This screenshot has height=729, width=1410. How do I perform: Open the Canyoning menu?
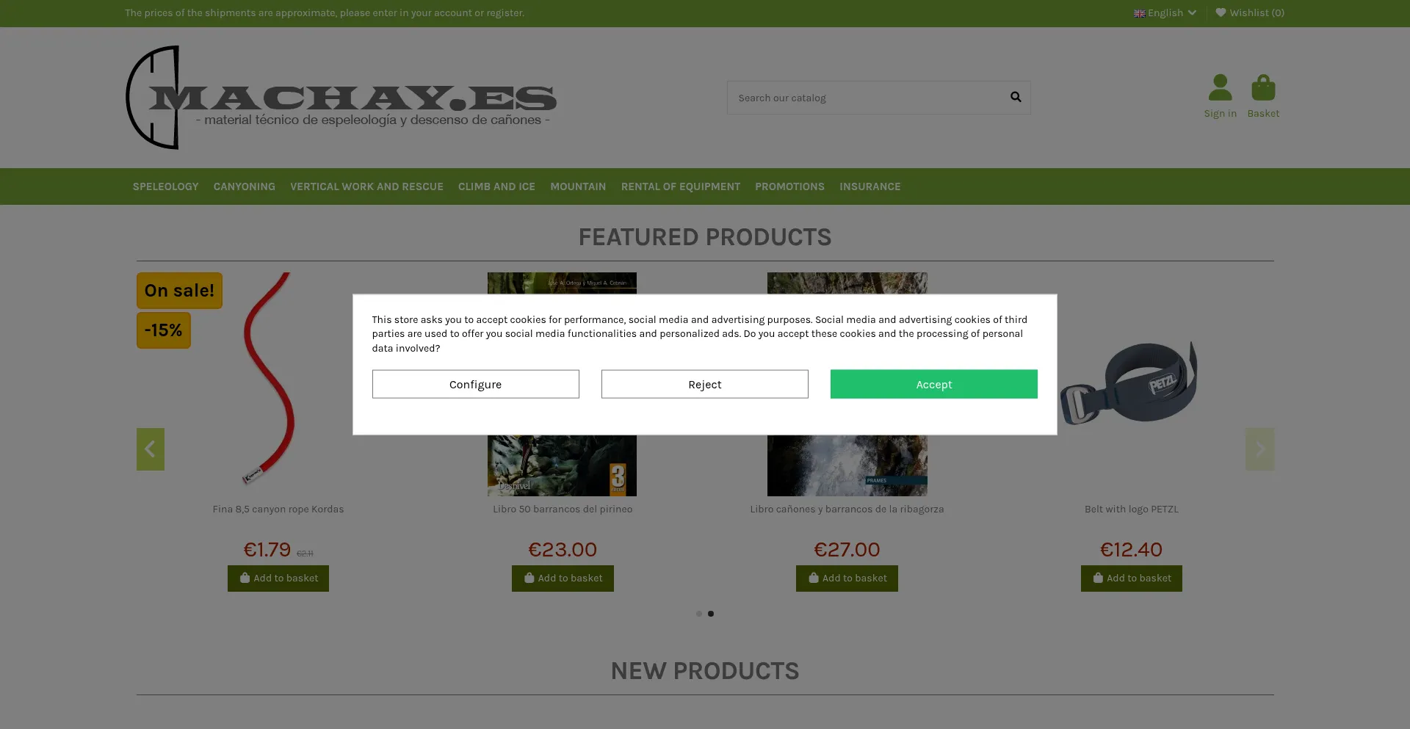[x=245, y=186]
